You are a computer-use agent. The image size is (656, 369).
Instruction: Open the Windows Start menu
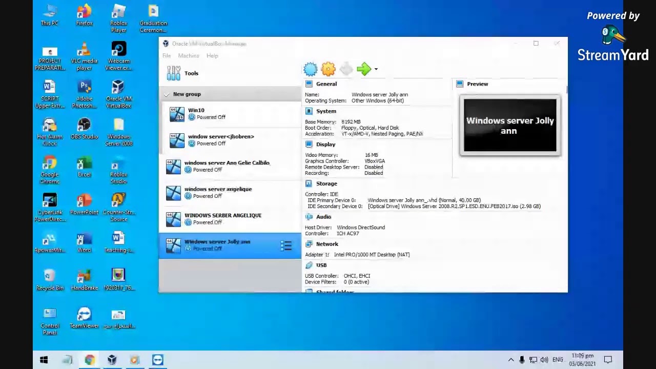coord(44,360)
